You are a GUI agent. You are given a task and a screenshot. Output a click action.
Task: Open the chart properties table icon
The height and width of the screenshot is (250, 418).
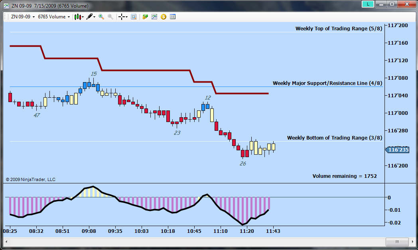173,17
